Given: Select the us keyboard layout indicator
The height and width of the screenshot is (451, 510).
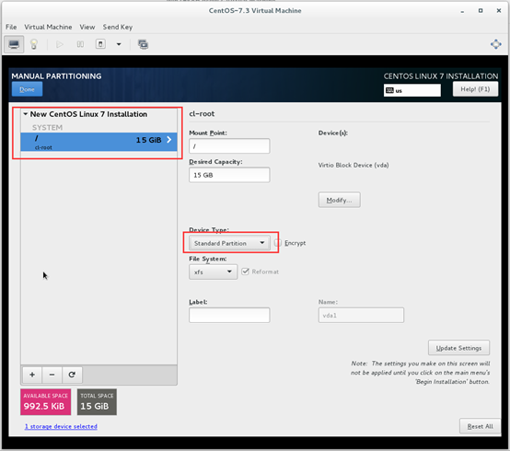Looking at the screenshot, I should (411, 90).
